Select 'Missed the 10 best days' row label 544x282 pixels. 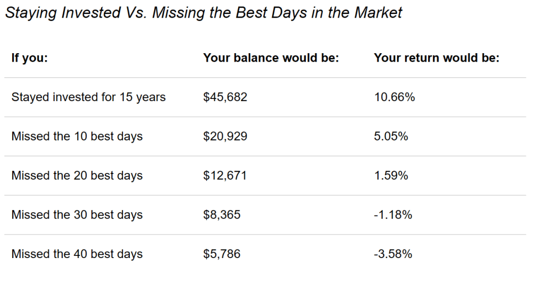pyautogui.click(x=77, y=136)
